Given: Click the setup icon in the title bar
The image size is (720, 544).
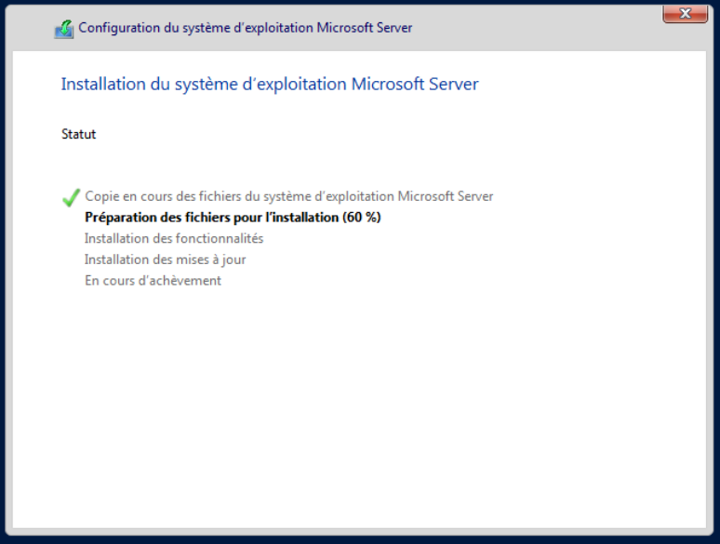Looking at the screenshot, I should tap(63, 29).
